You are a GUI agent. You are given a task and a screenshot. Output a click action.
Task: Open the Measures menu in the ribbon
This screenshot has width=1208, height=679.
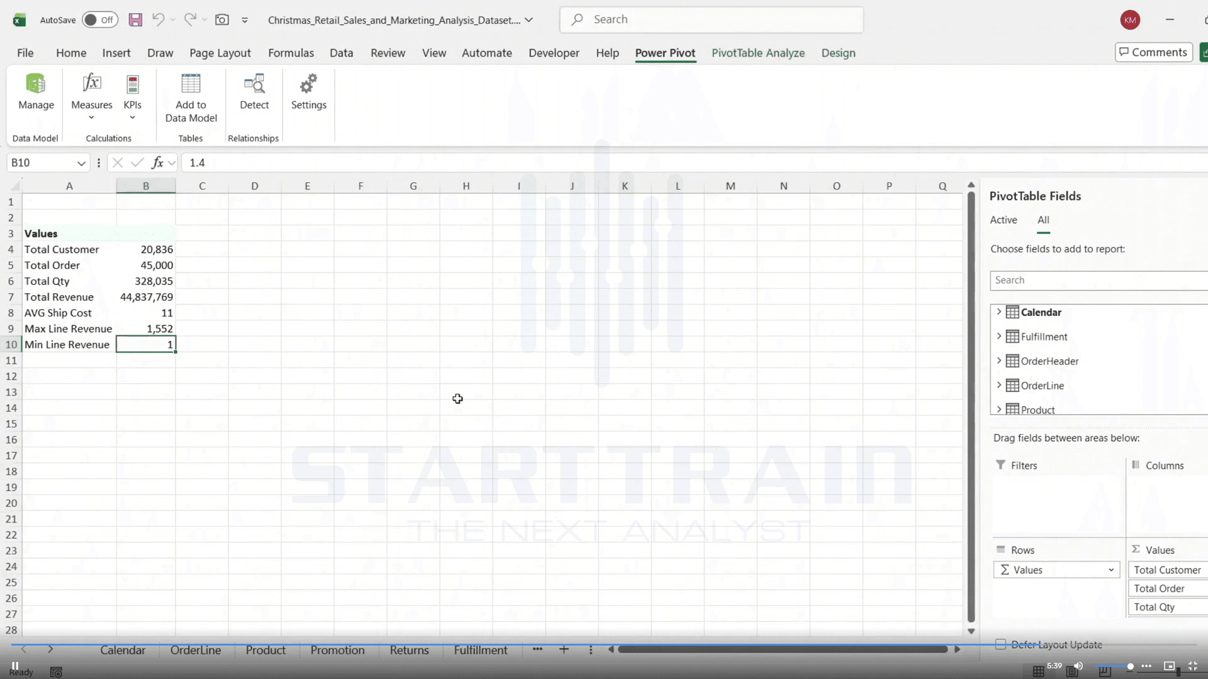(x=91, y=97)
